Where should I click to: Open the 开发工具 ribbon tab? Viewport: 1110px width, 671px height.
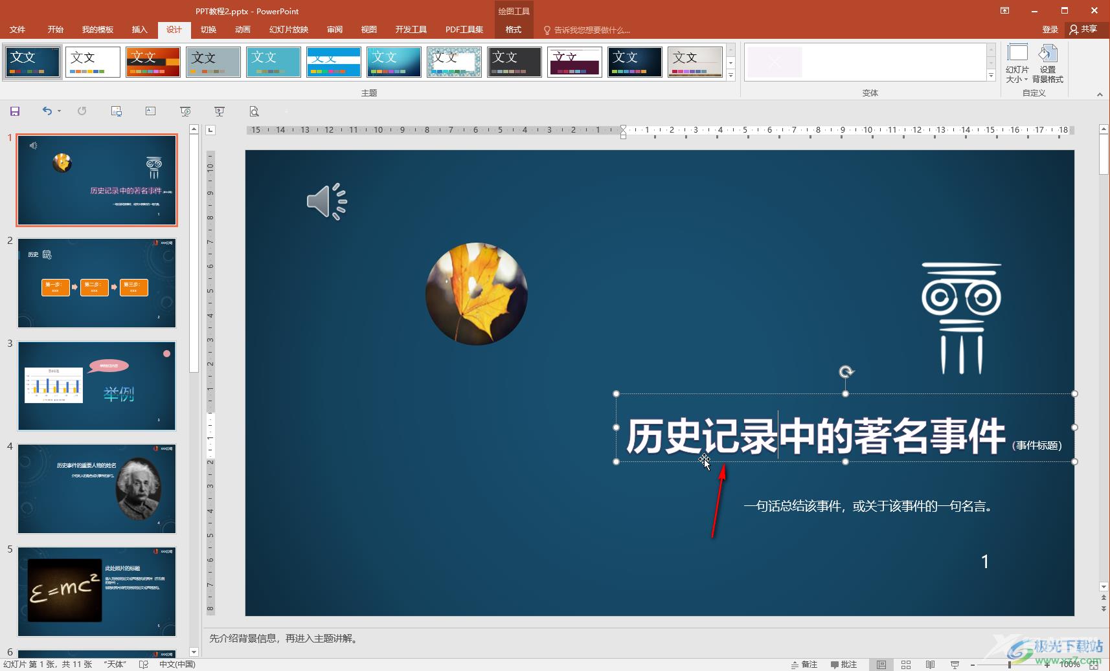click(x=411, y=30)
